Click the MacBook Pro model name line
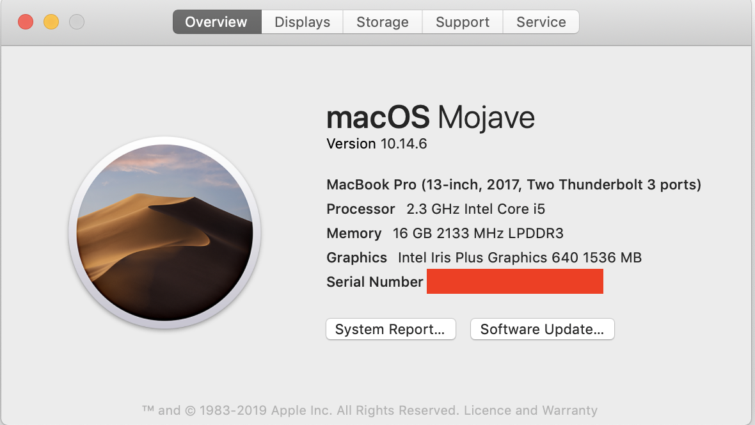The image size is (755, 425). 513,185
